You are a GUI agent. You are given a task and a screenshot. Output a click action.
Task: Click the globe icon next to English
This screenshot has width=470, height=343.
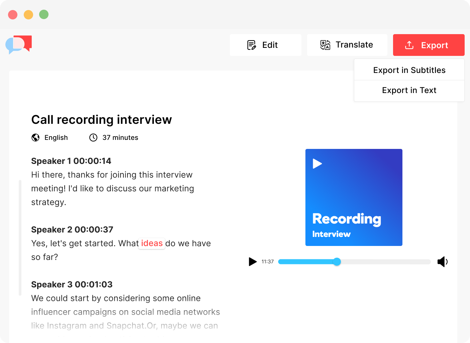[35, 137]
